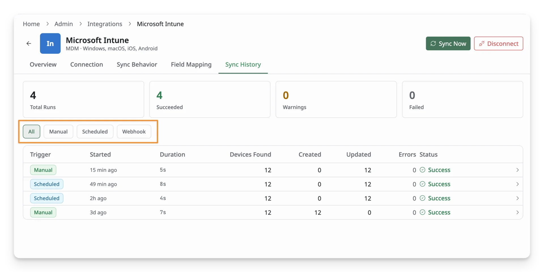Viewport: 544px width, 272px height.
Task: Click the Failed summary card
Action: [463, 100]
